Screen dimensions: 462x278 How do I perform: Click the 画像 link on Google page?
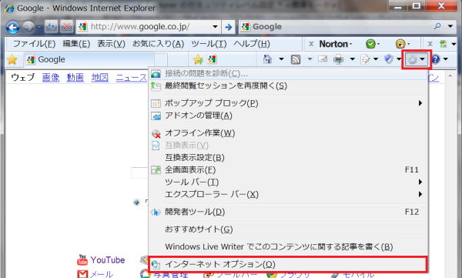[x=51, y=78]
